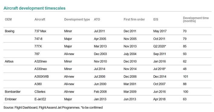Click the 'Aircraft development timescales' title
The width and height of the screenshot is (214, 112).
pos(34,8)
